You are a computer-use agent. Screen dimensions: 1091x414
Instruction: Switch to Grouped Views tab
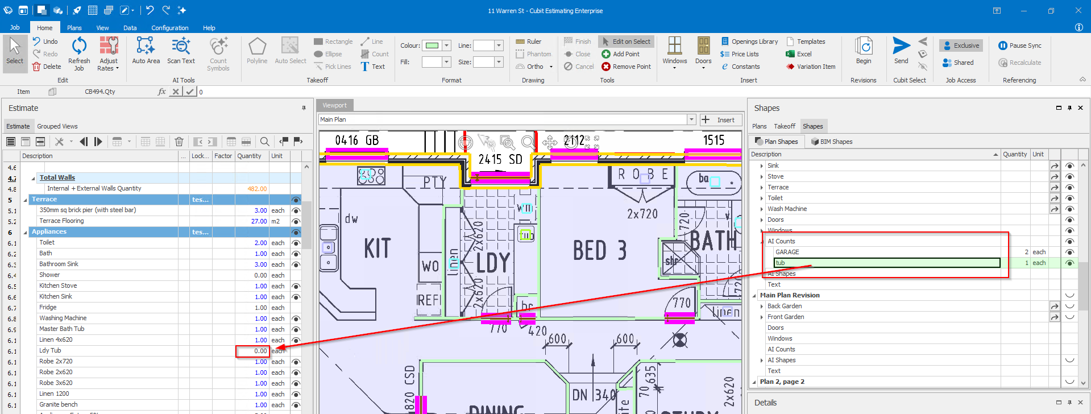point(57,126)
